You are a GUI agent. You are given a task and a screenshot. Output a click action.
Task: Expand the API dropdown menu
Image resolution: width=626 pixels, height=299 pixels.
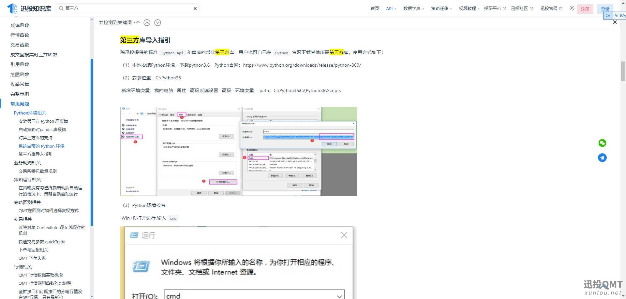pos(391,8)
